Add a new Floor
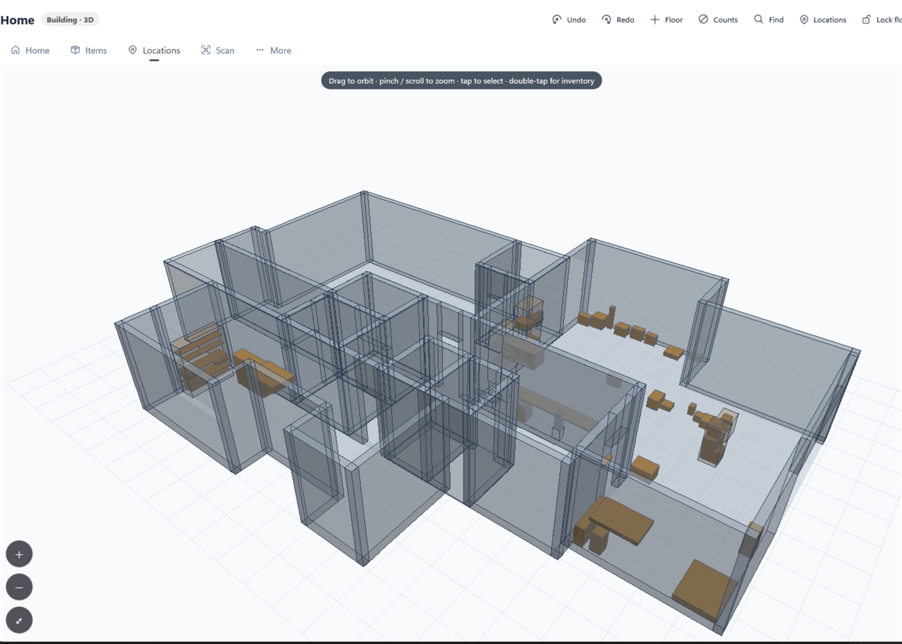The height and width of the screenshot is (644, 902). pyautogui.click(x=666, y=20)
